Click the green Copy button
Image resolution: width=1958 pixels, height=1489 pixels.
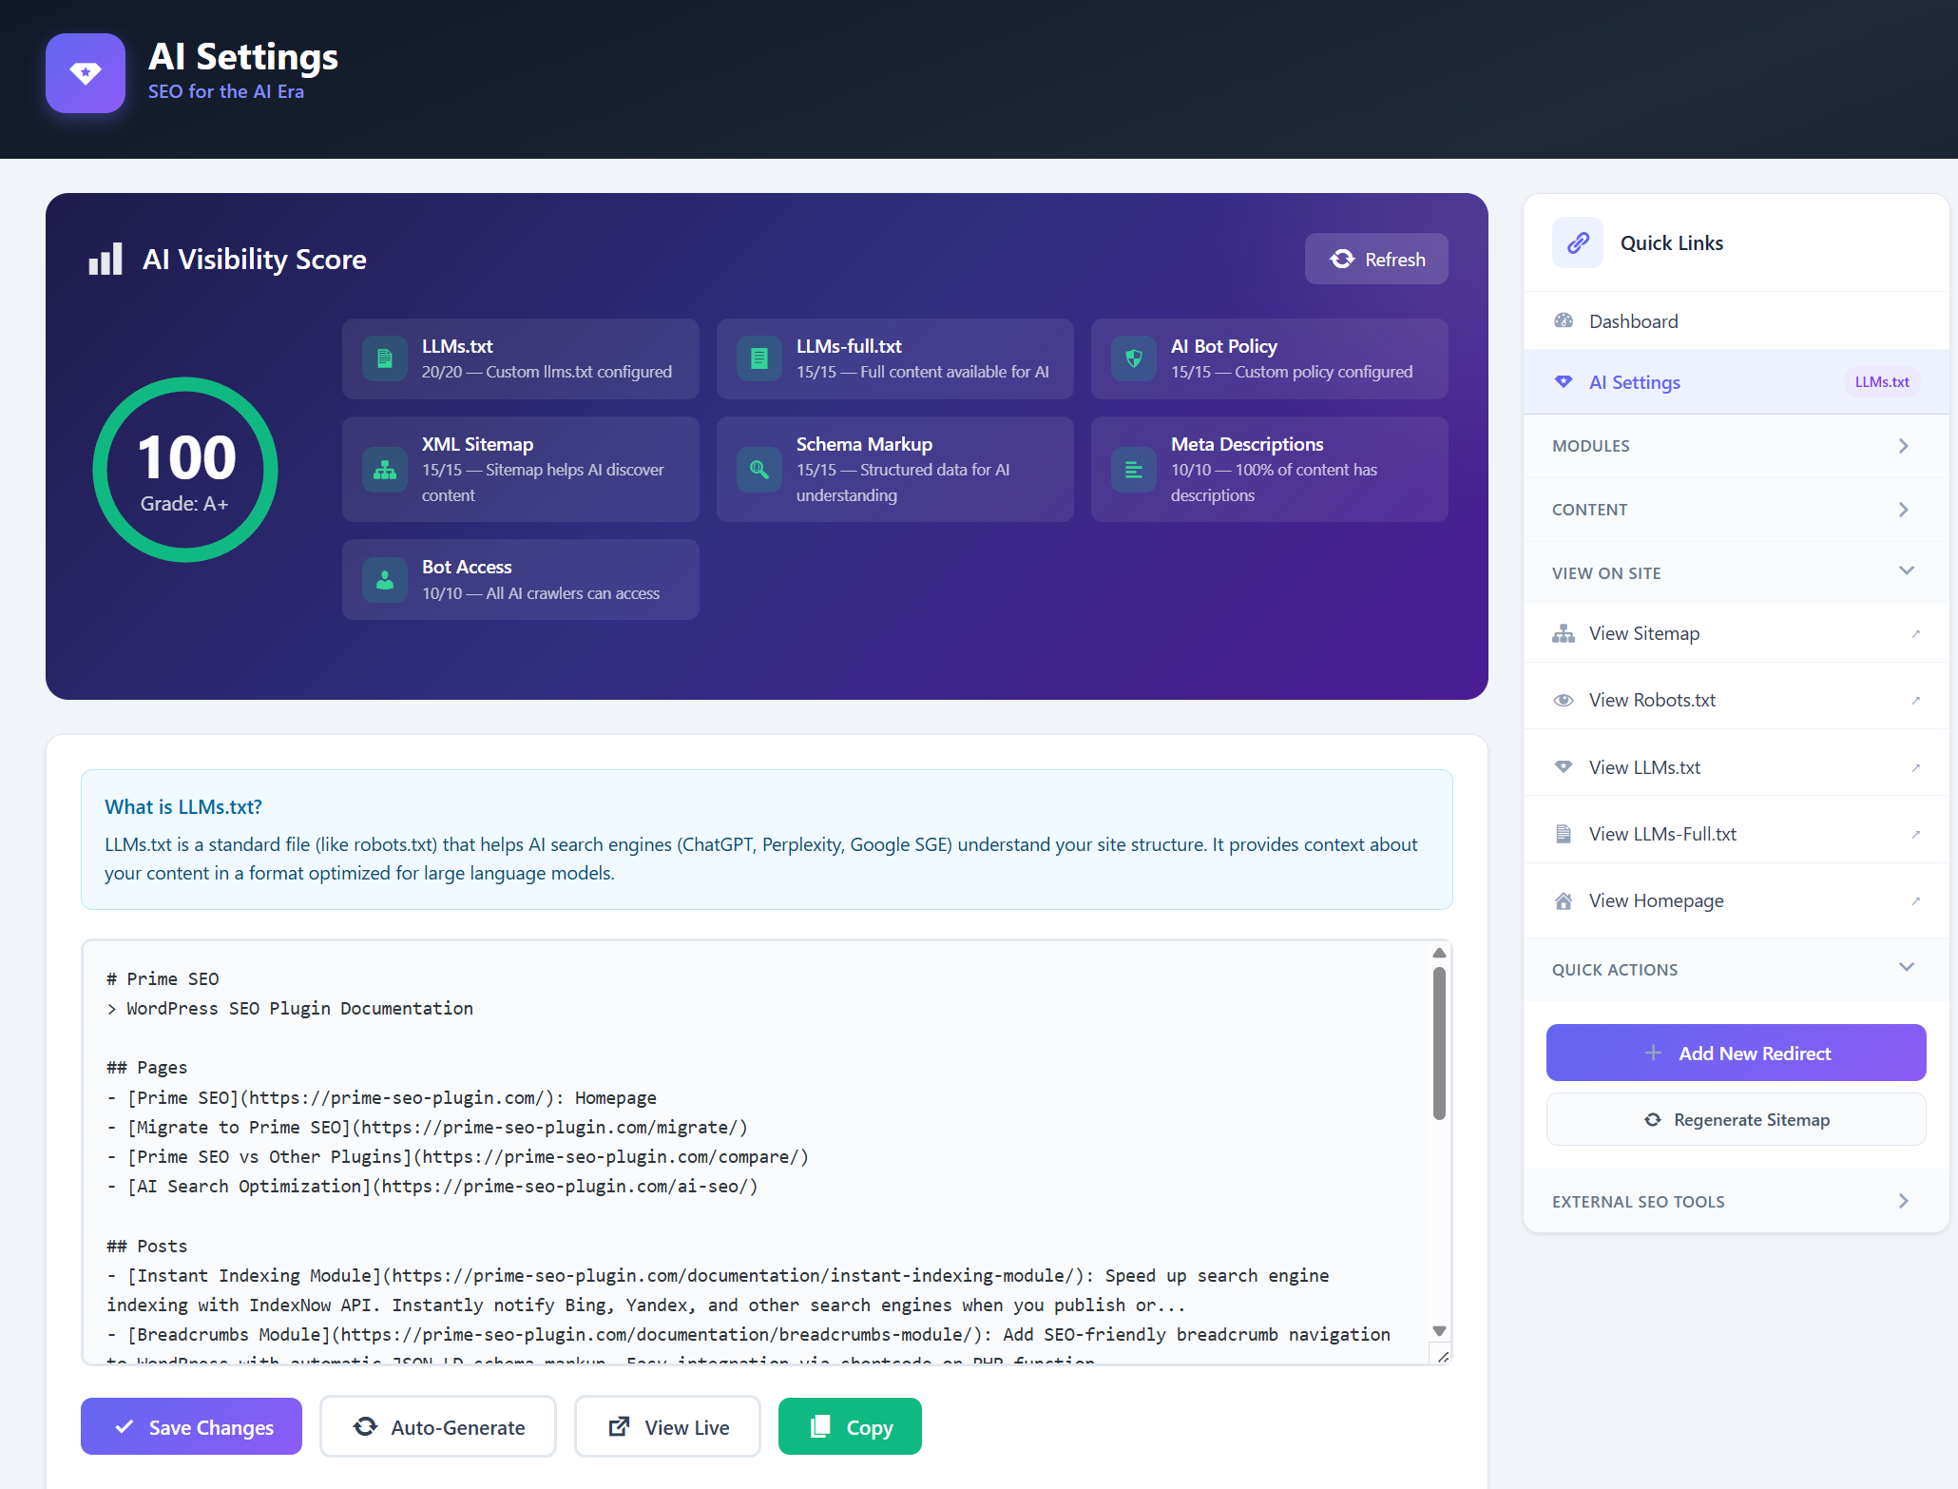point(850,1426)
